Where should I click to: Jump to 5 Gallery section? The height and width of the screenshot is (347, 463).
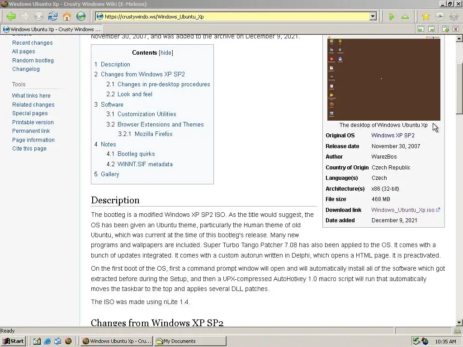tap(107, 174)
